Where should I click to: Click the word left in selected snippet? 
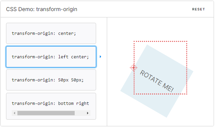tap(63, 57)
